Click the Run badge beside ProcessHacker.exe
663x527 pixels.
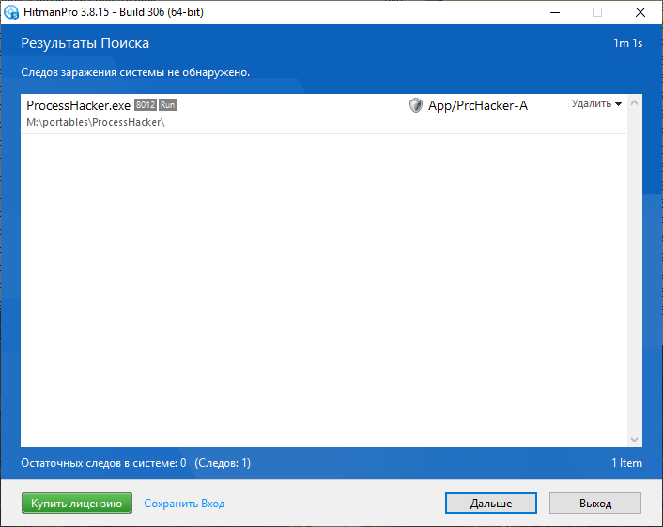(x=167, y=105)
